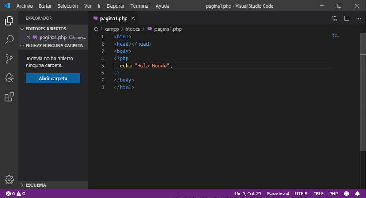Click the PHP file icon in breadcrumb
Screen dimensions: 366x198
[x=150, y=29]
